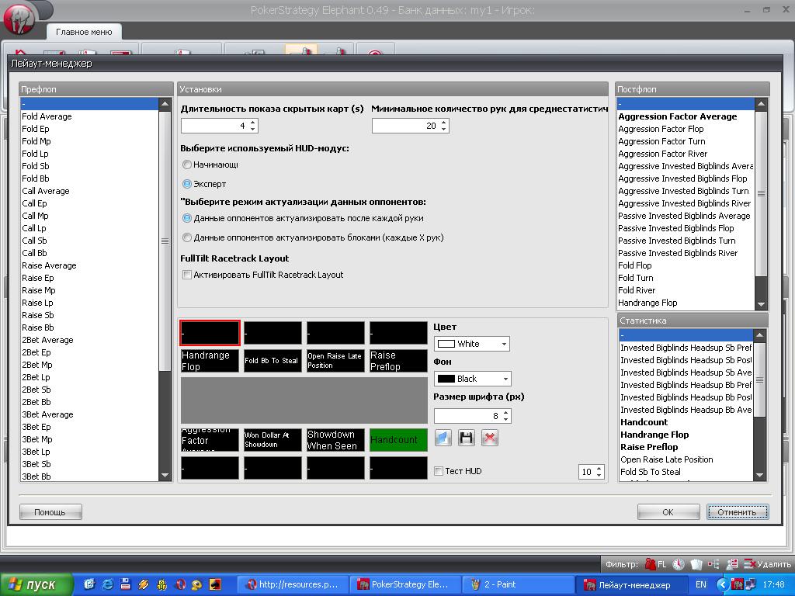Toggle the Тест HUD checkbox
The height and width of the screenshot is (596, 795).
coord(439,471)
